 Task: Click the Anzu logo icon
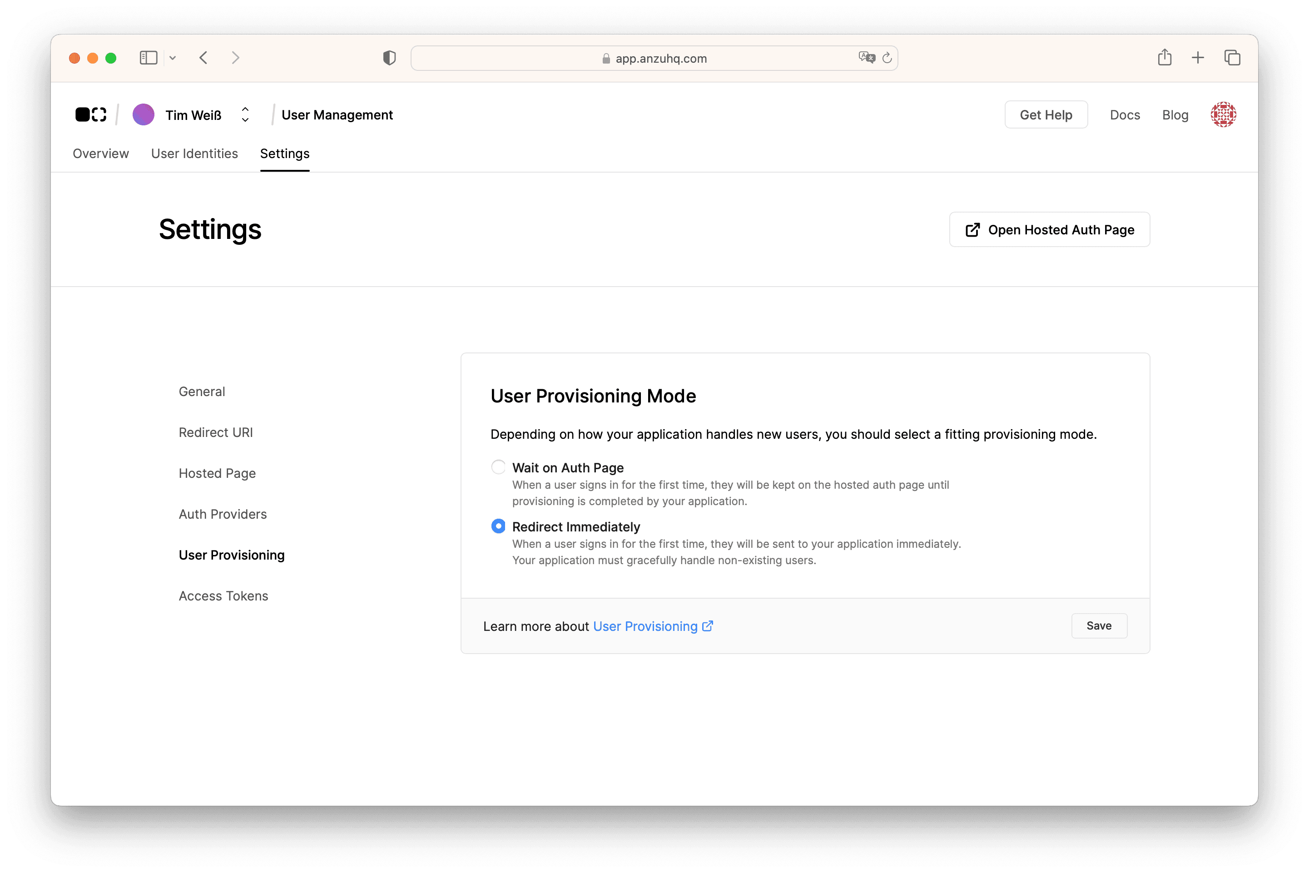91,115
